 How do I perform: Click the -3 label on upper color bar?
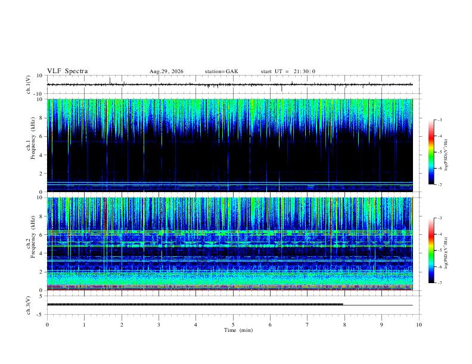pos(439,120)
